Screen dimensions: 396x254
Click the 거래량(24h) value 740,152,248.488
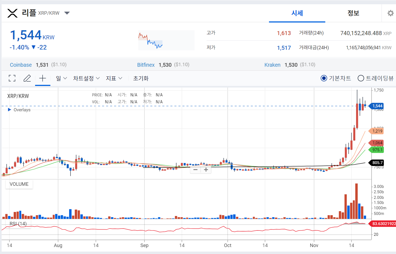(361, 33)
